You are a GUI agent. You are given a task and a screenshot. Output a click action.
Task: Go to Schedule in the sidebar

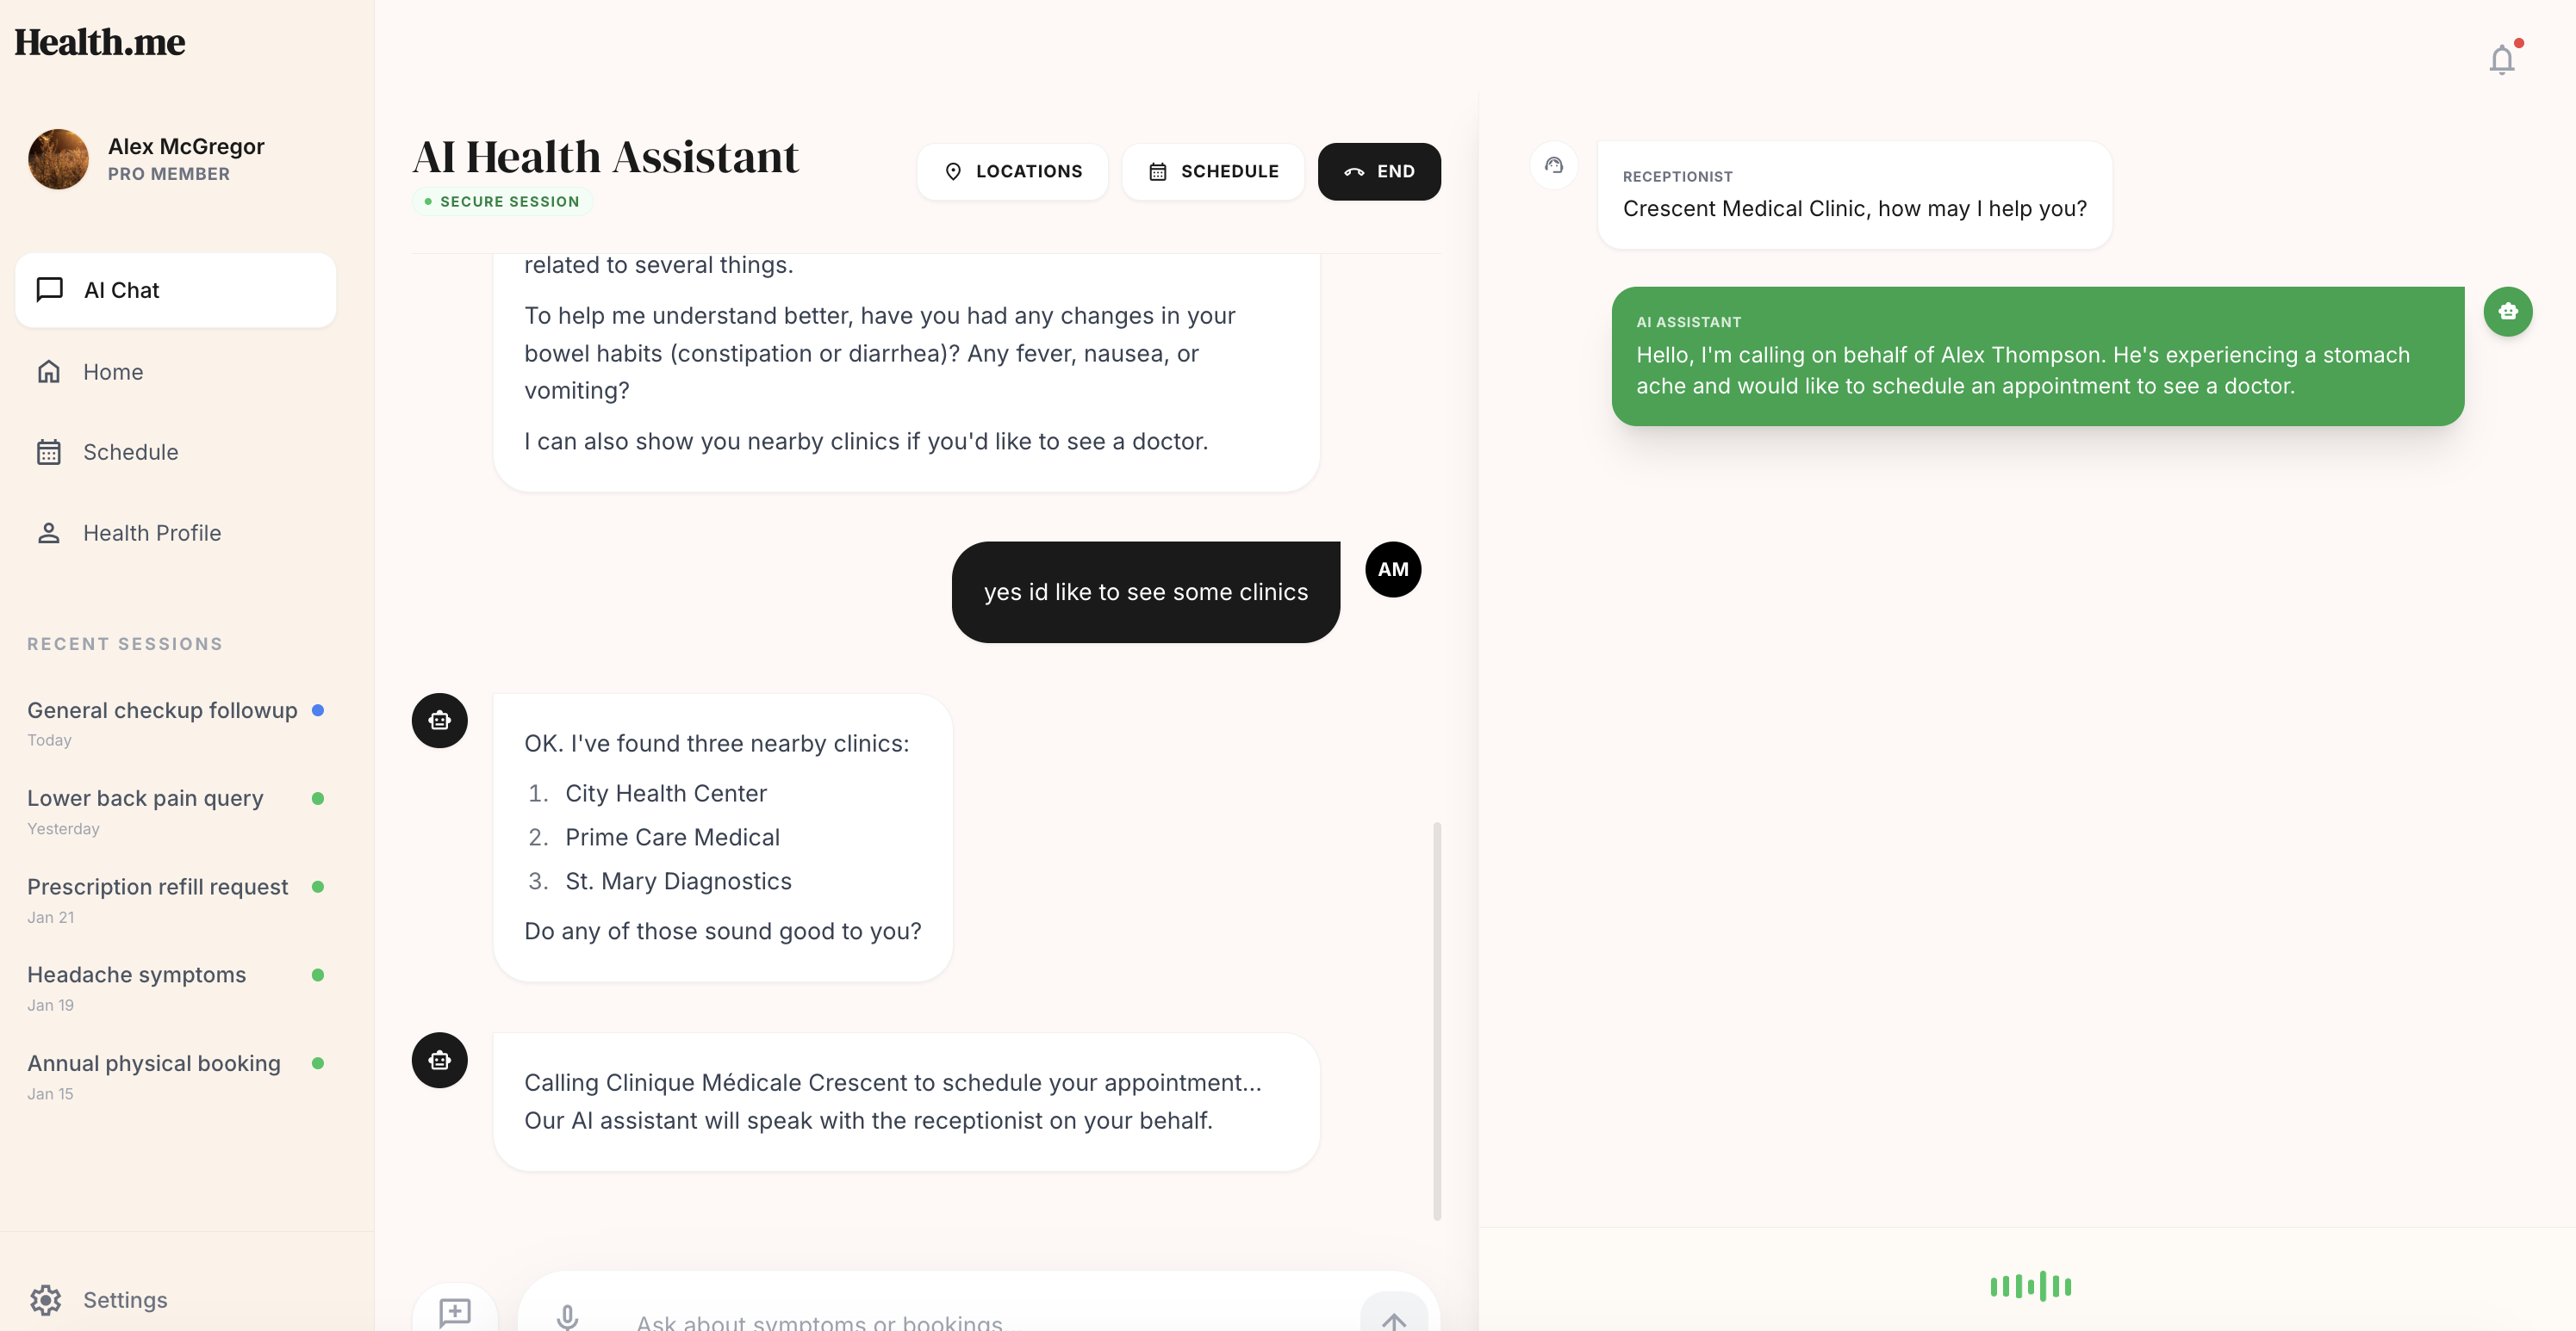click(130, 452)
